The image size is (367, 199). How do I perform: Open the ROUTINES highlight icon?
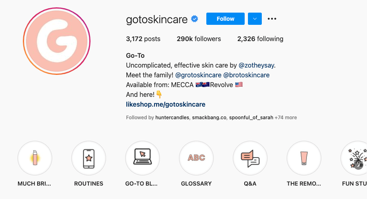pyautogui.click(x=88, y=158)
